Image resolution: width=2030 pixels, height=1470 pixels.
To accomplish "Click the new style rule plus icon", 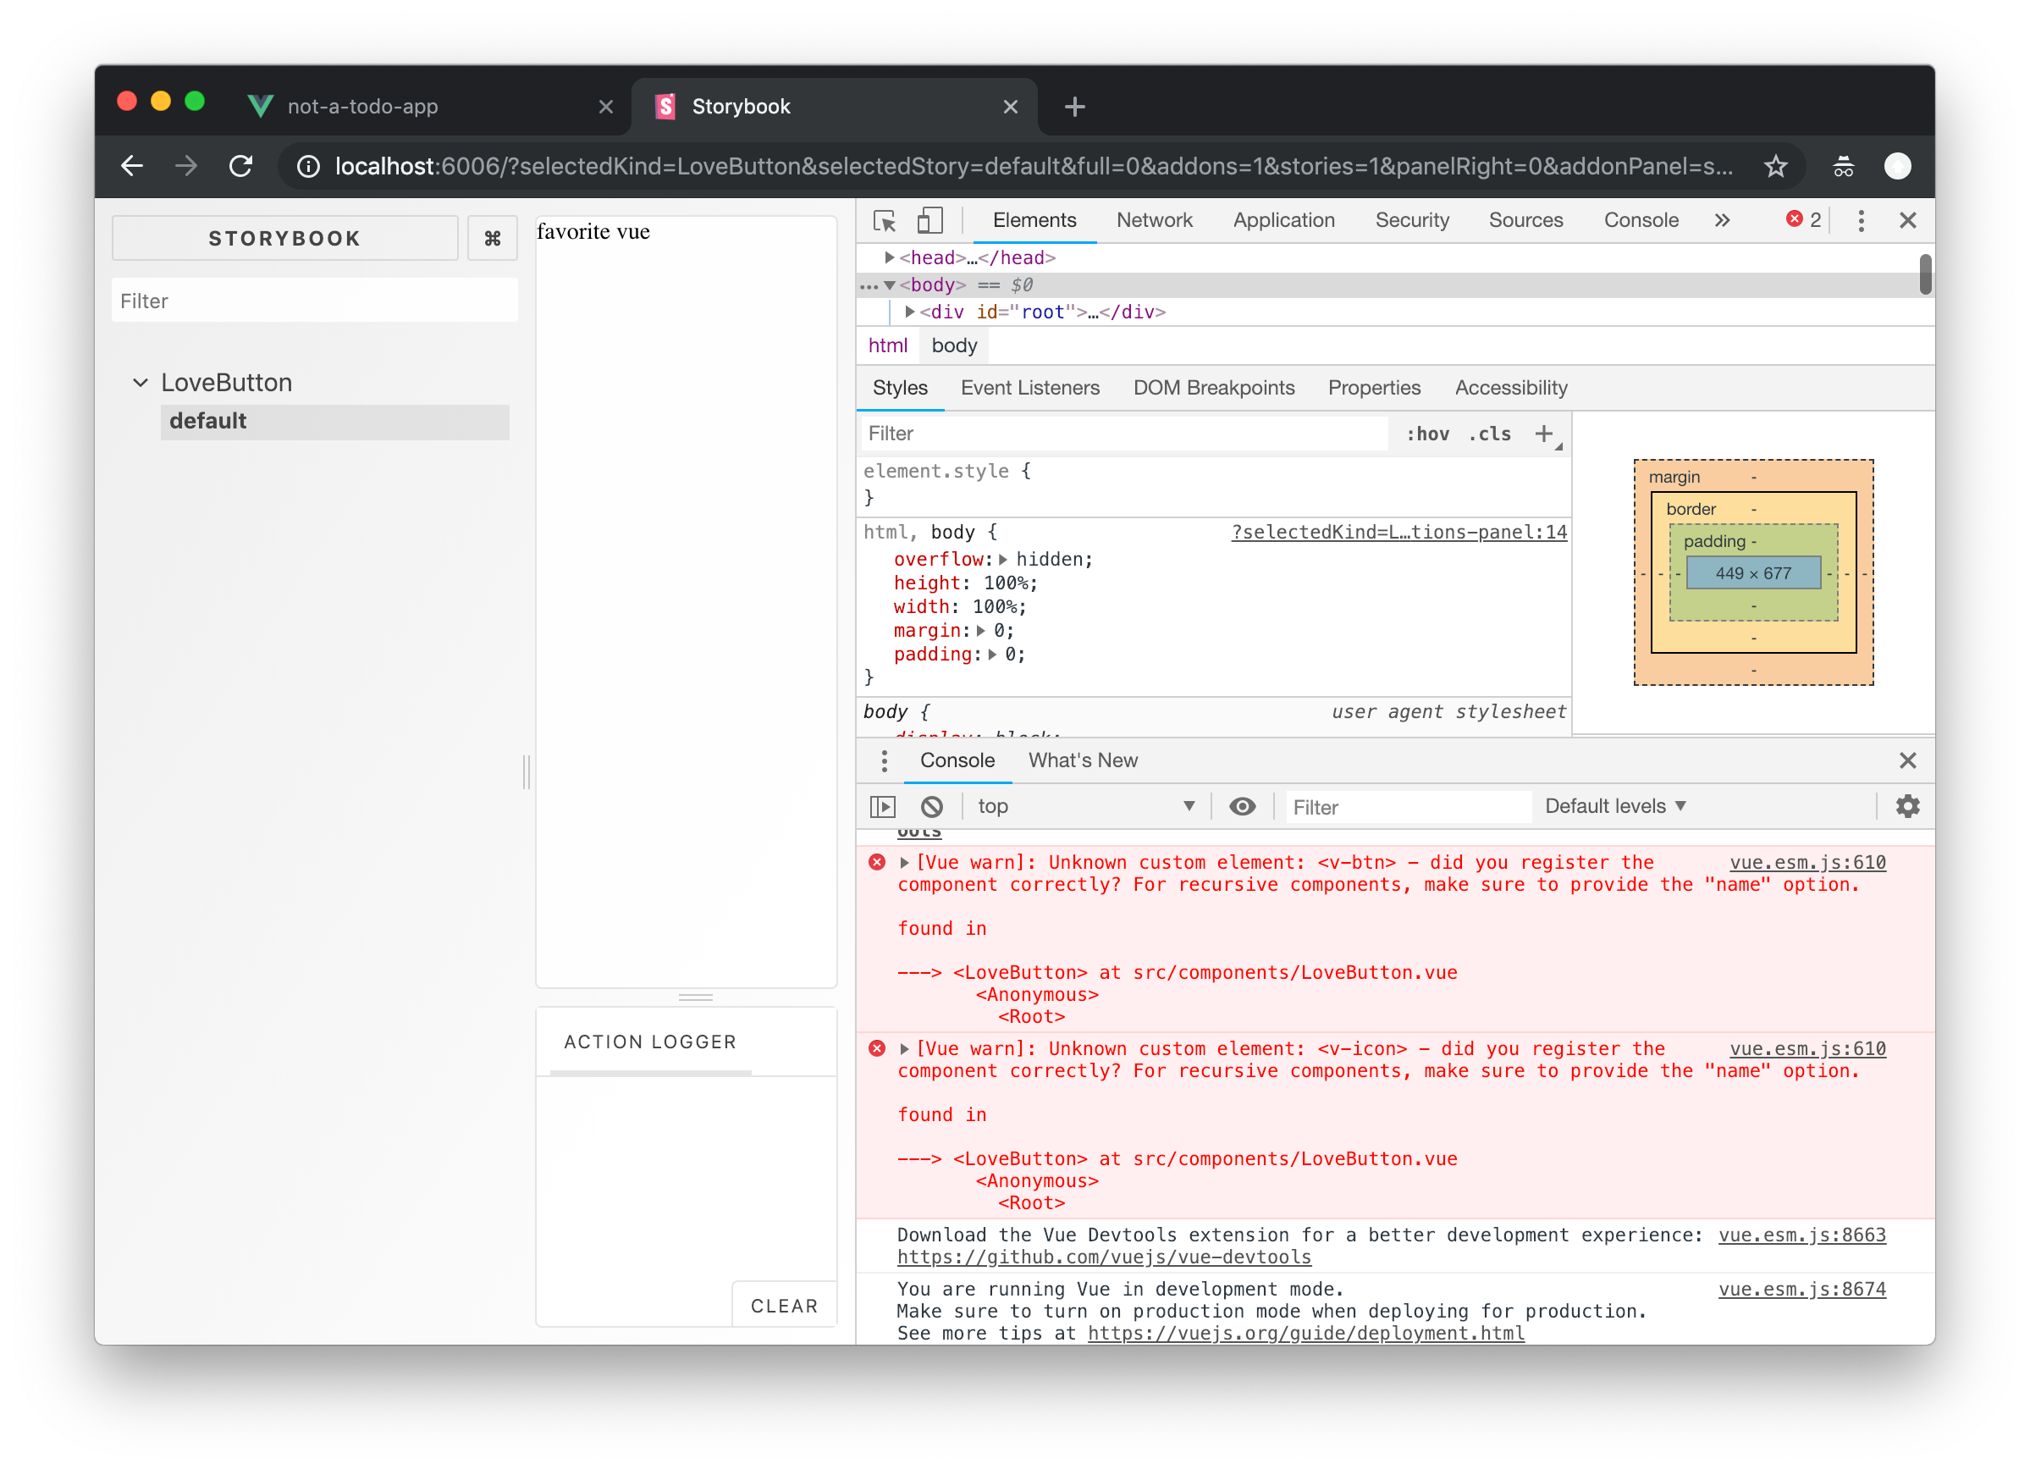I will click(x=1544, y=434).
